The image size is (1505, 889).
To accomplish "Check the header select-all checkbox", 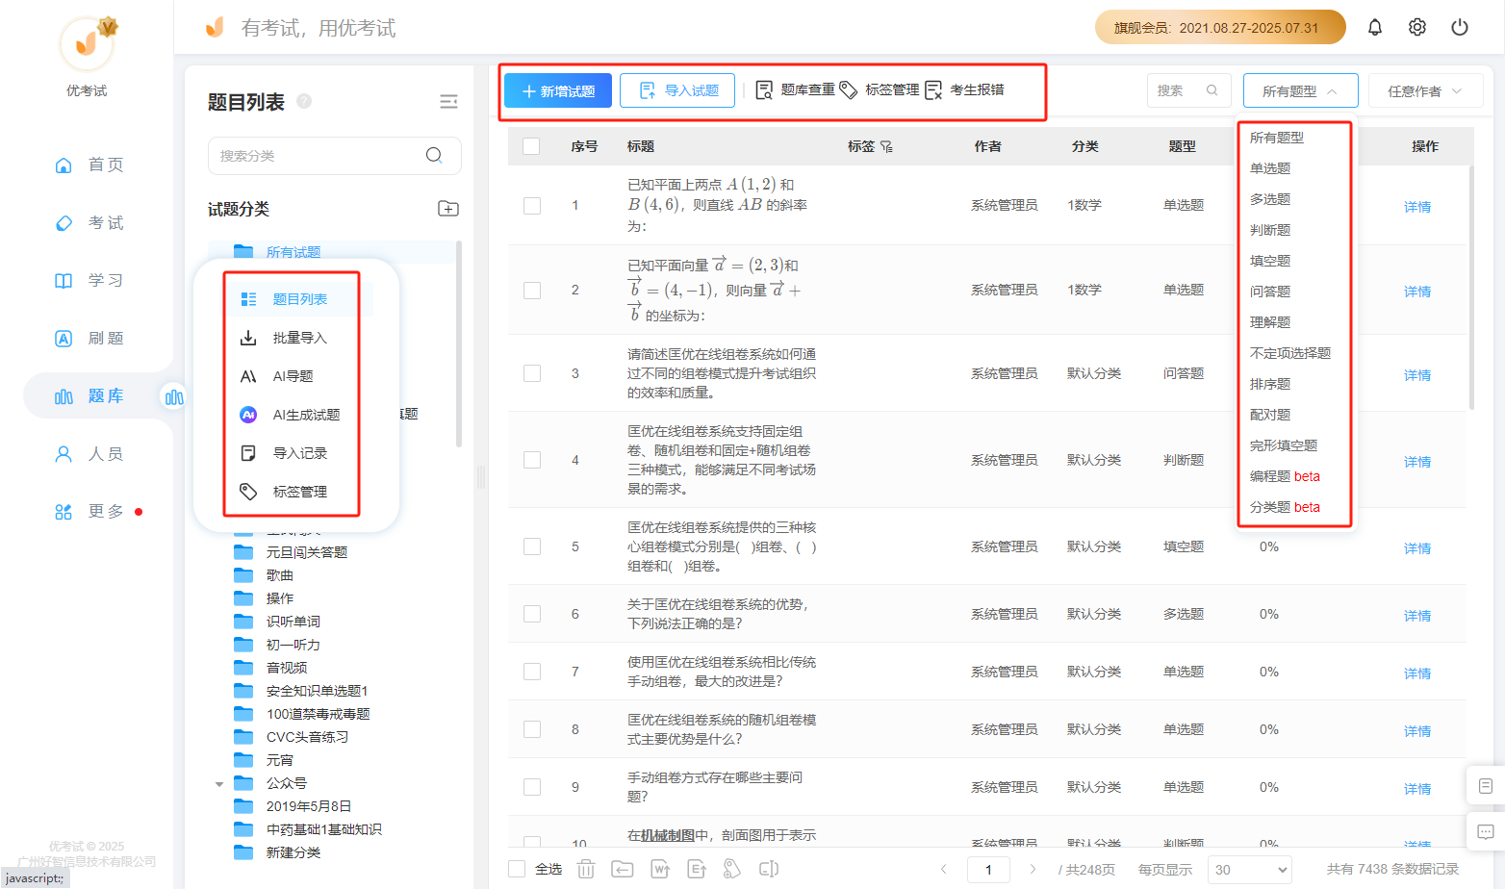I will click(531, 146).
